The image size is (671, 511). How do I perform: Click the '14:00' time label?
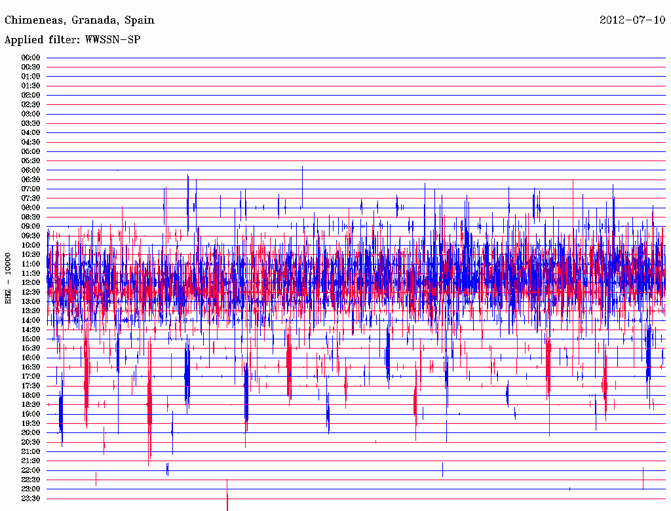[x=30, y=320]
